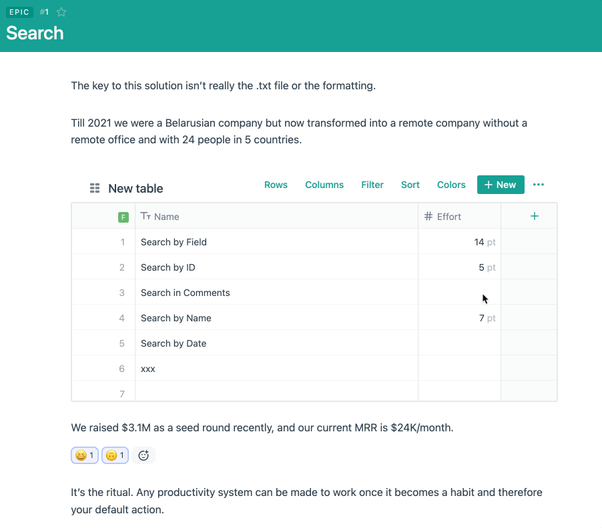Open the Filter options

[372, 185]
